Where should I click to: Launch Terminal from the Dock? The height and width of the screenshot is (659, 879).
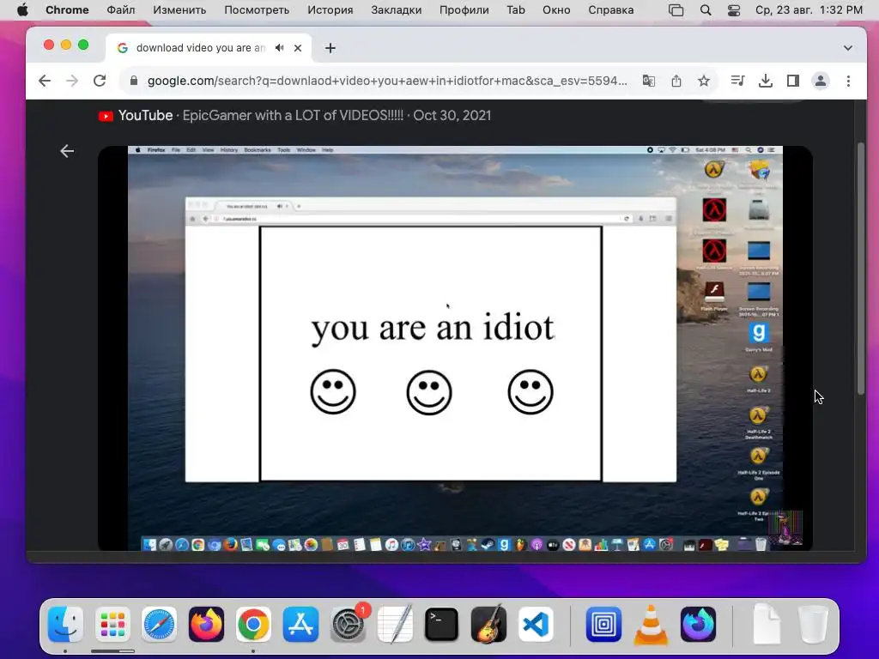coord(442,624)
